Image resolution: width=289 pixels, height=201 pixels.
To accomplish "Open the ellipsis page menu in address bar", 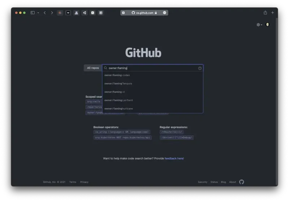I will (165, 13).
